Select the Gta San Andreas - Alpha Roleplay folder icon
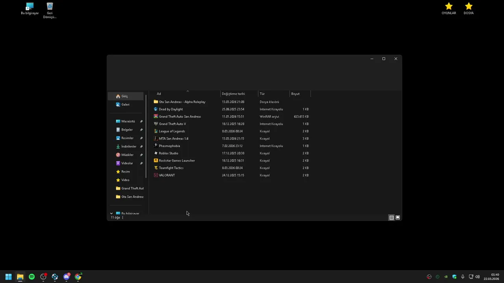This screenshot has height=283, width=504. [x=156, y=102]
